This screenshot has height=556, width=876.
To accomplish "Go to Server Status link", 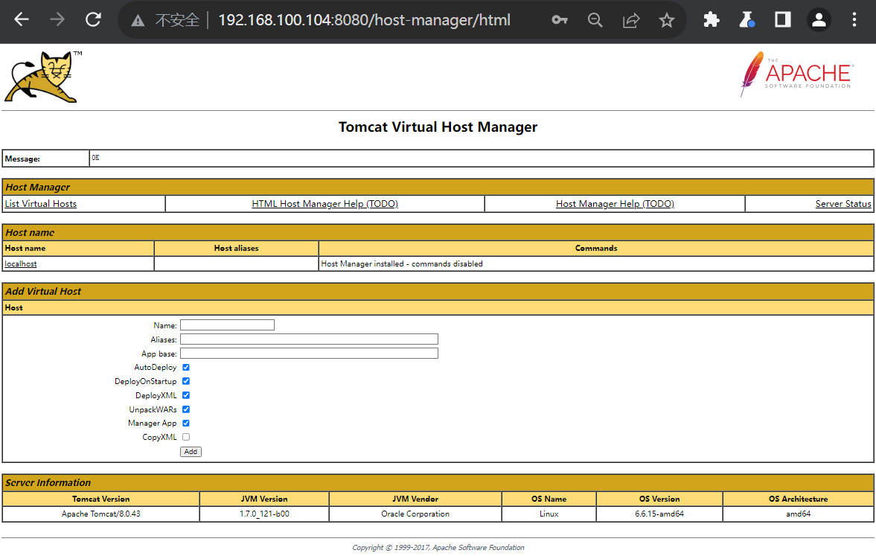I will [x=843, y=204].
